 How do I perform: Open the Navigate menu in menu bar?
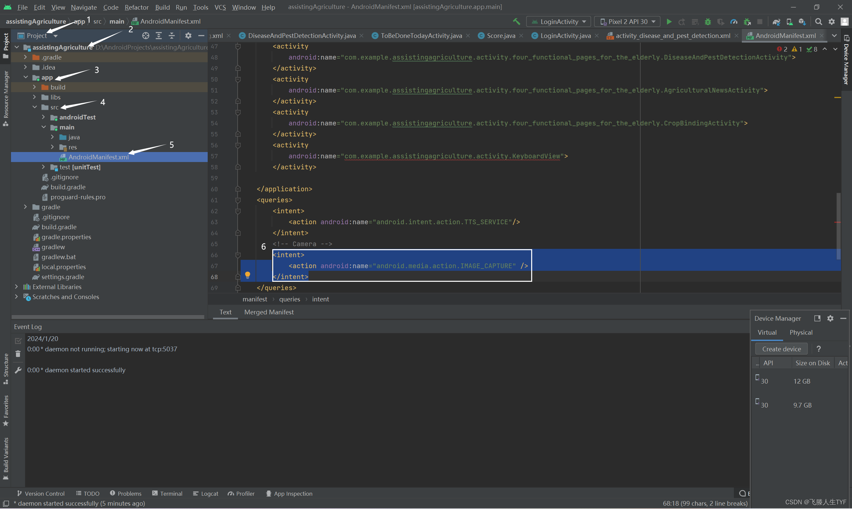pyautogui.click(x=83, y=7)
